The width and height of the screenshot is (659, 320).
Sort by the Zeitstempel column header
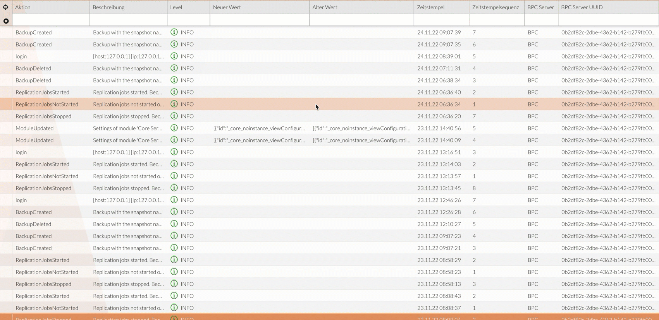click(441, 7)
